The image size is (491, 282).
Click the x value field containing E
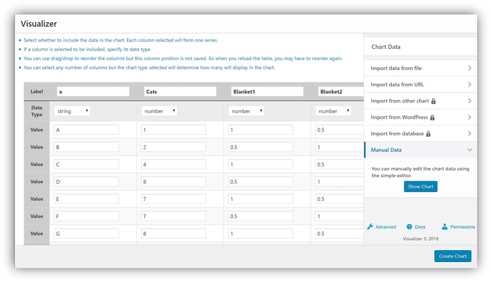pos(86,198)
